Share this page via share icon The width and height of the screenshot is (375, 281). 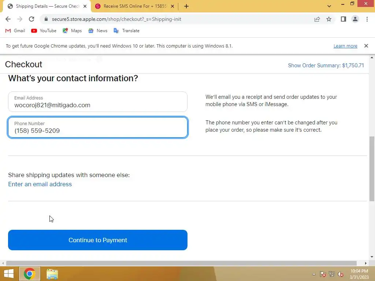(x=317, y=19)
